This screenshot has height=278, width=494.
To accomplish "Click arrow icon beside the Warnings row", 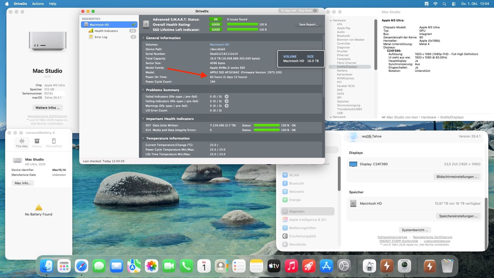I will [227, 106].
